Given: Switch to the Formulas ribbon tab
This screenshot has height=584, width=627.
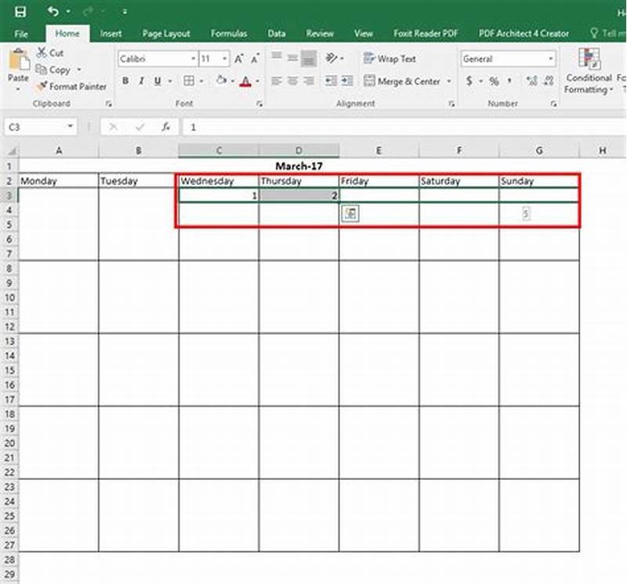Looking at the screenshot, I should click(x=229, y=34).
